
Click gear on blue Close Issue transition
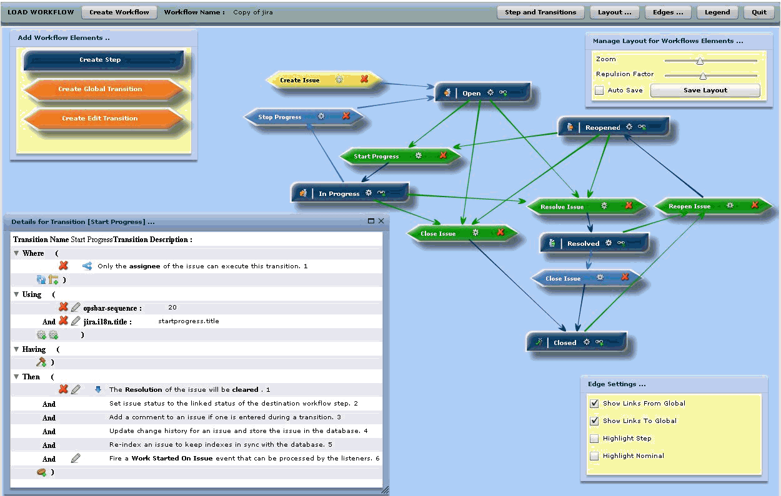(x=600, y=278)
